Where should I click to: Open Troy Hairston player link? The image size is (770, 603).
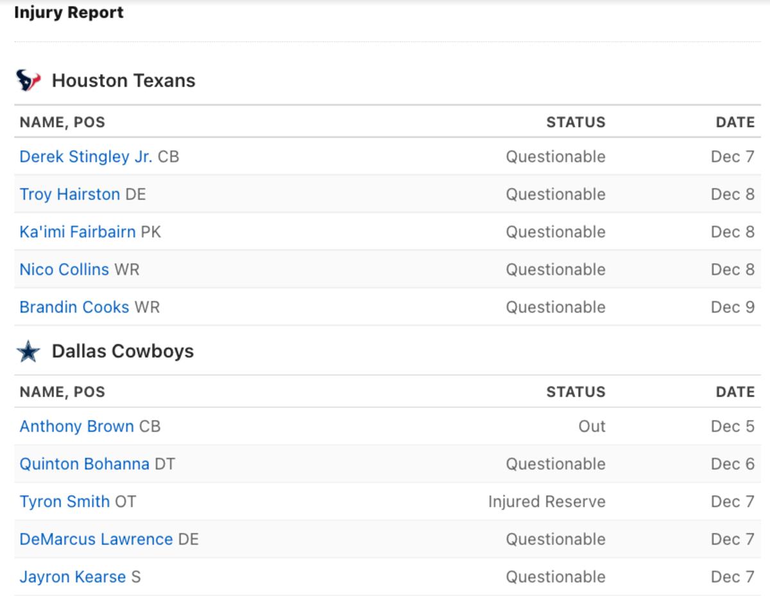(69, 195)
